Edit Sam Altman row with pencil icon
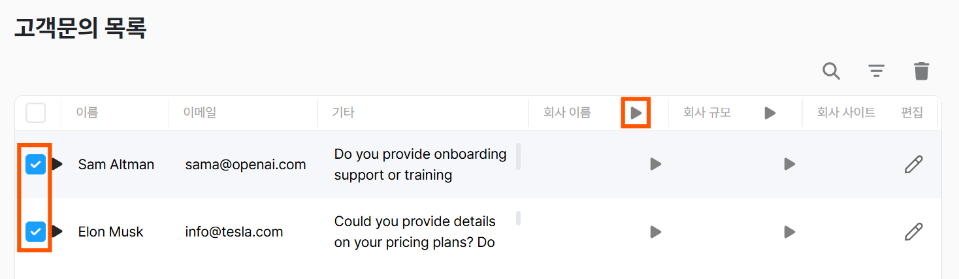Screen dimensions: 959x279 pyautogui.click(x=913, y=164)
